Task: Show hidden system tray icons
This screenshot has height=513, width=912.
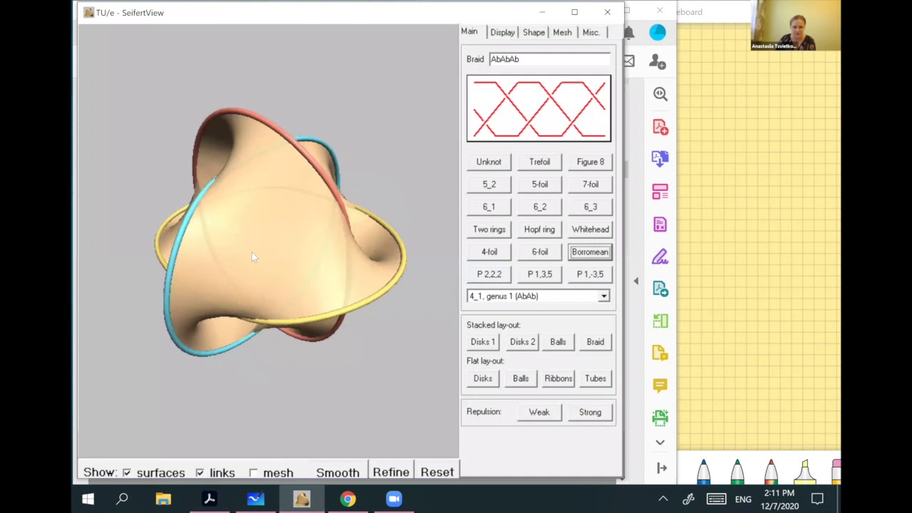Action: coord(663,499)
